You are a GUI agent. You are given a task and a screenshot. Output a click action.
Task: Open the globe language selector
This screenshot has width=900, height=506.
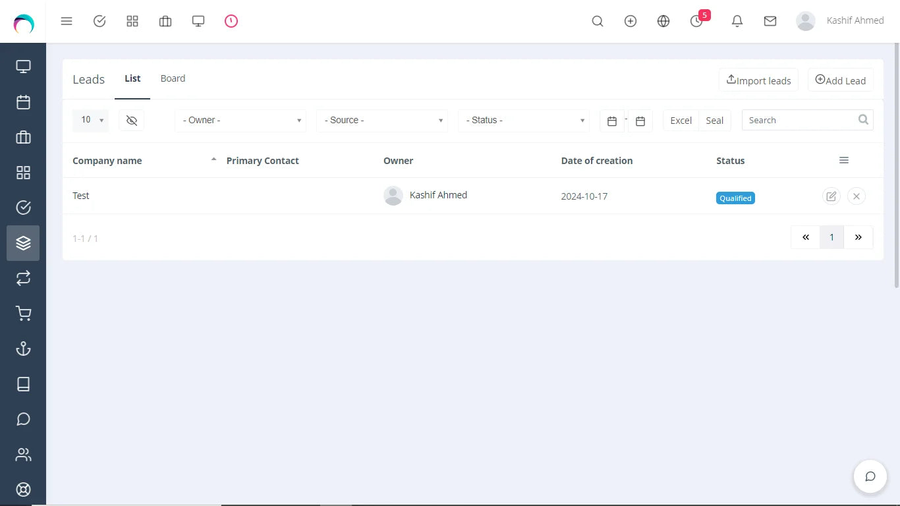click(663, 21)
